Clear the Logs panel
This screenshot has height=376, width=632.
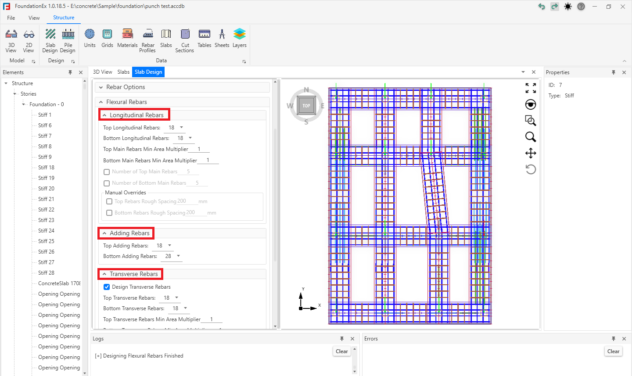click(341, 351)
